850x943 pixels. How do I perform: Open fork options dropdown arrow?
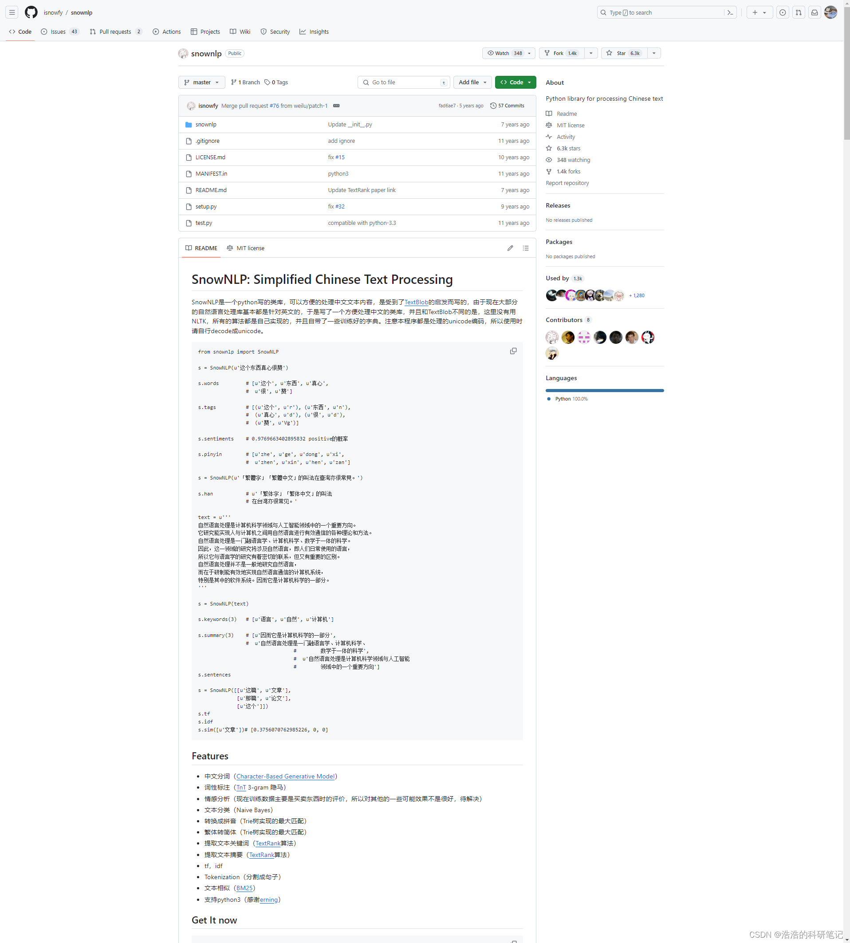point(591,53)
